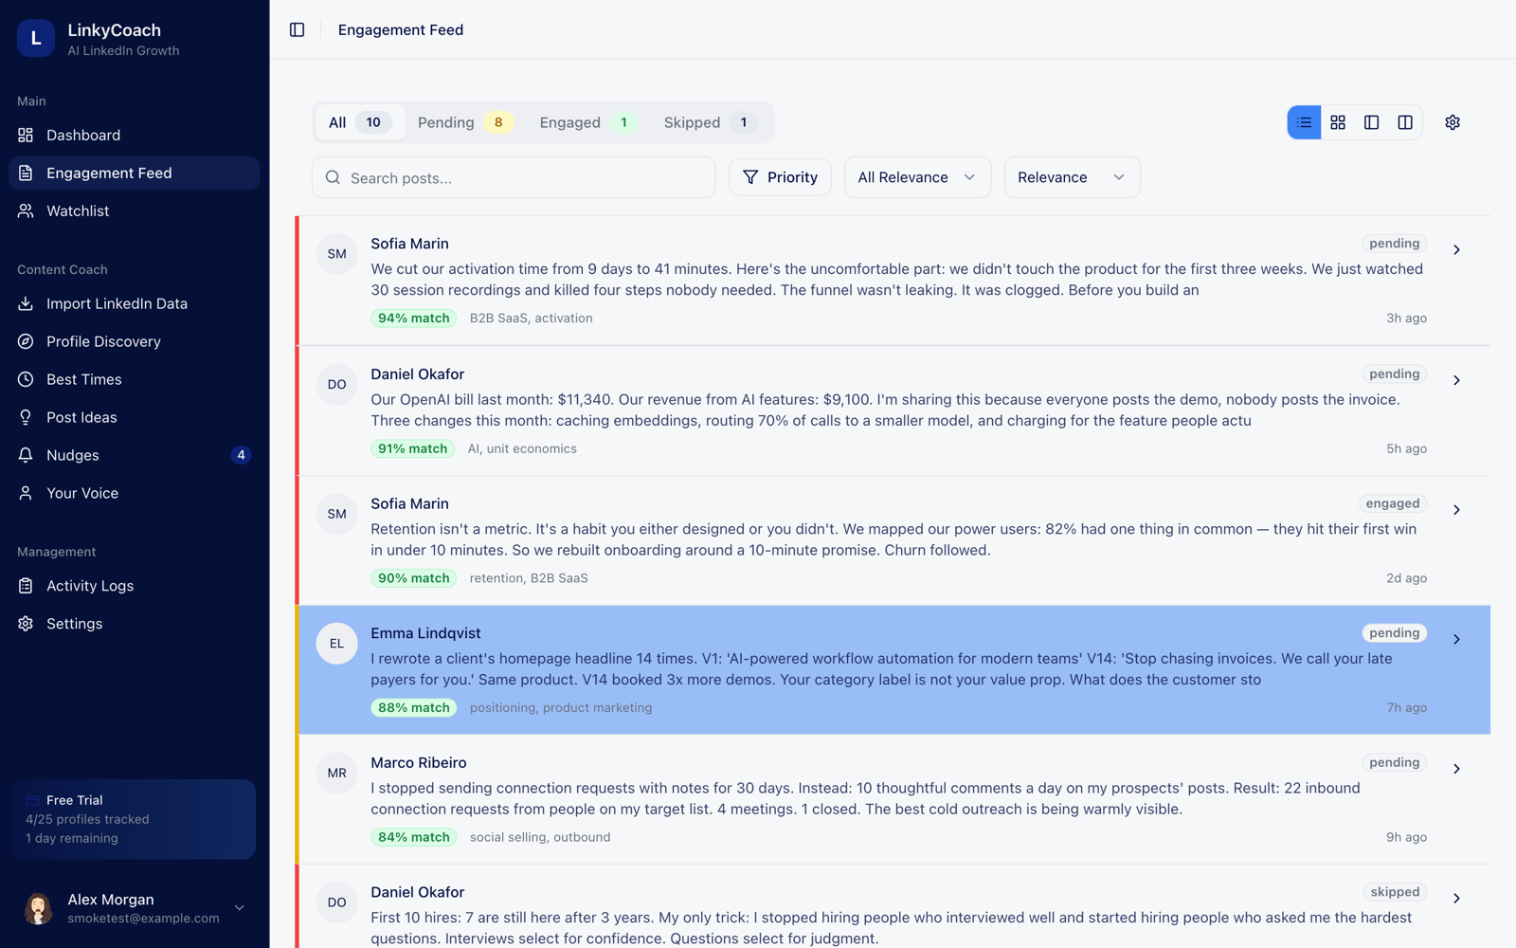Screen dimensions: 1516x948
Task: Select Engagement Feed in sidebar
Action: [x=135, y=173]
